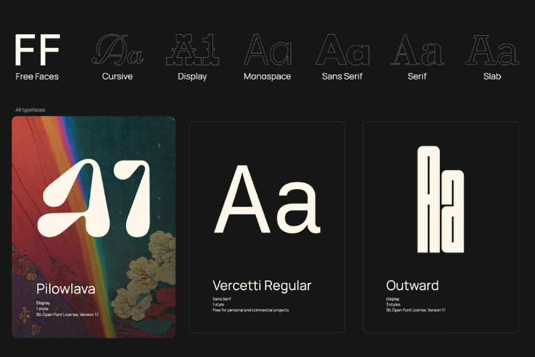The width and height of the screenshot is (535, 357).
Task: Click the Vercetti Regular title
Action: 262,286
